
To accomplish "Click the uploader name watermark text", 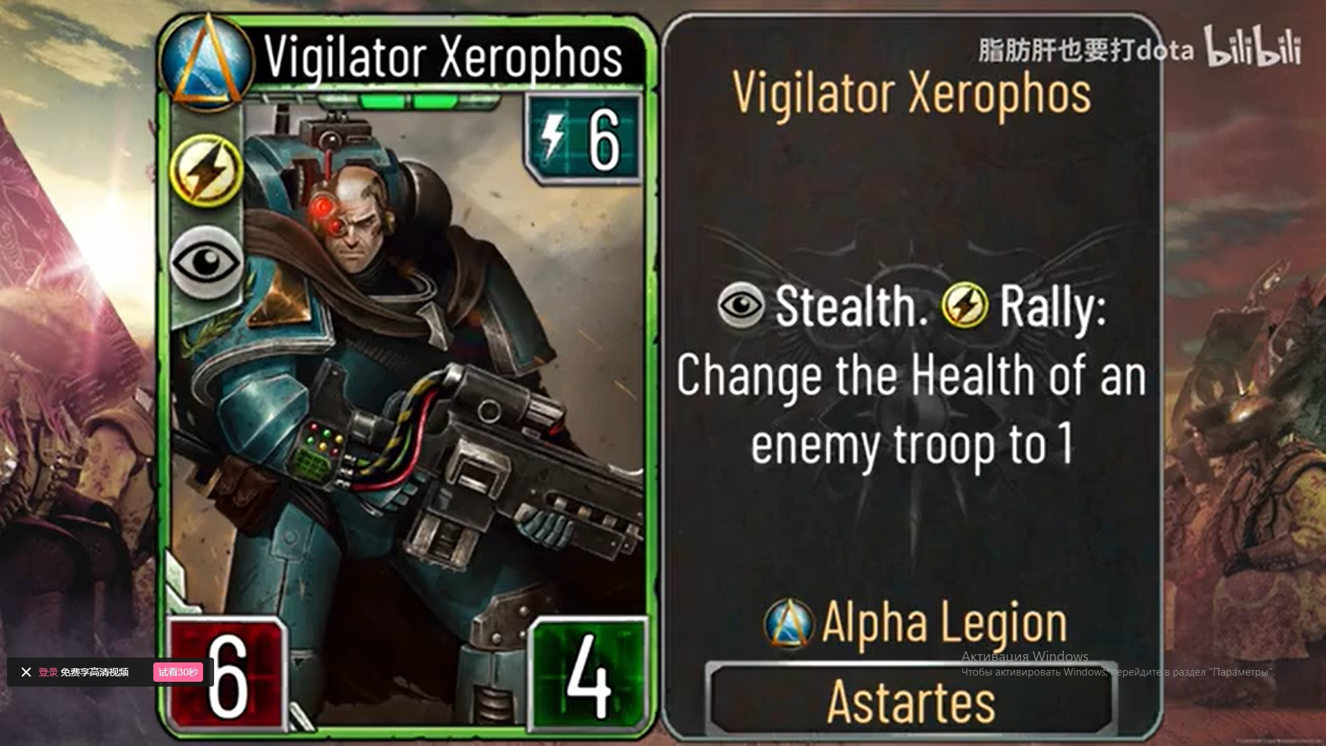I will pyautogui.click(x=1086, y=50).
